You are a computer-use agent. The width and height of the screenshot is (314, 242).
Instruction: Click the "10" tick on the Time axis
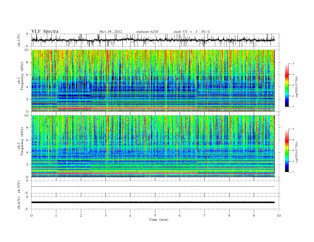(x=279, y=216)
